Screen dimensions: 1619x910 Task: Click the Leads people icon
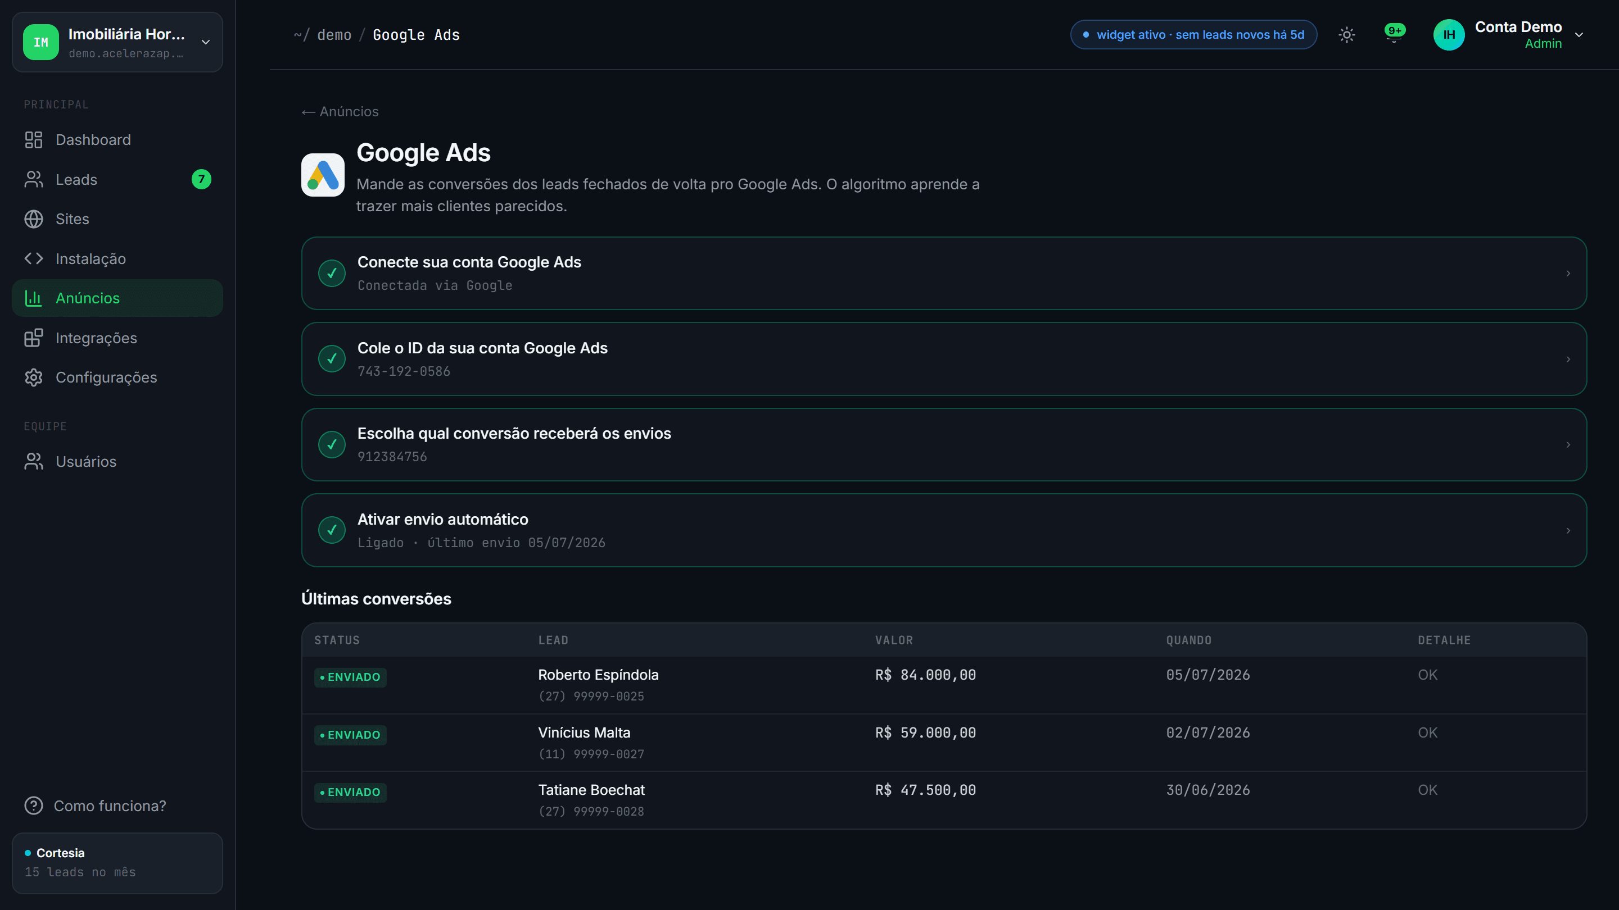[x=33, y=180]
